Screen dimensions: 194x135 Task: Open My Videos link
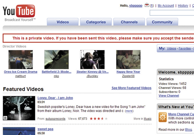click(171, 48)
